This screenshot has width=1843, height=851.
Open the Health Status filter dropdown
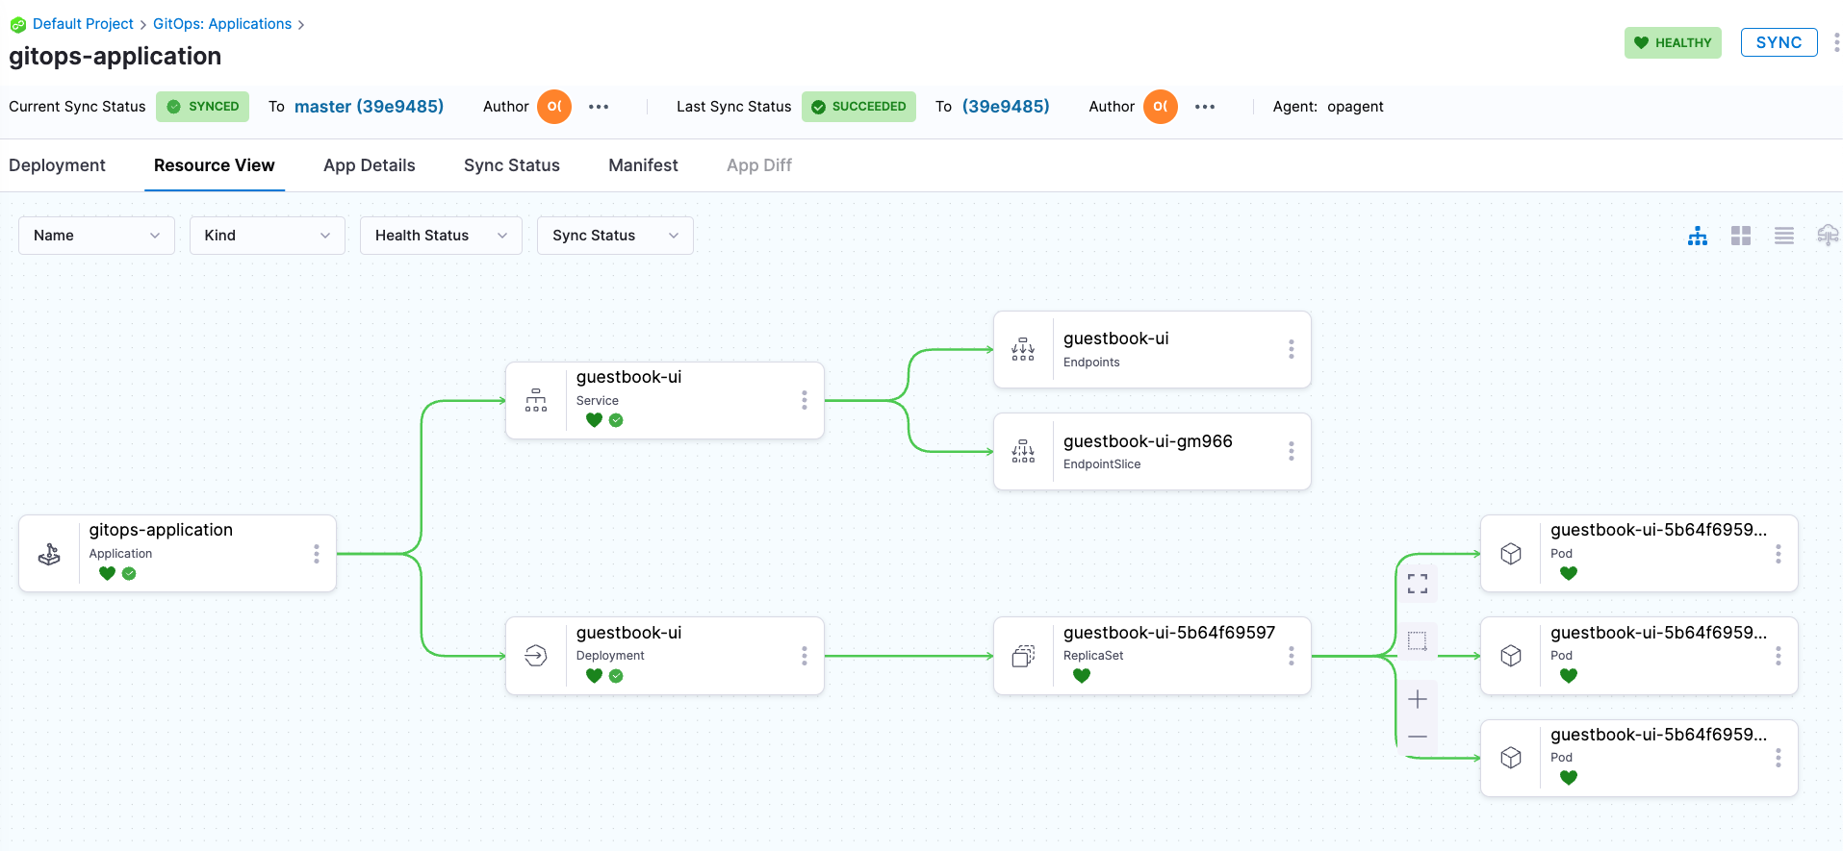[x=441, y=236]
